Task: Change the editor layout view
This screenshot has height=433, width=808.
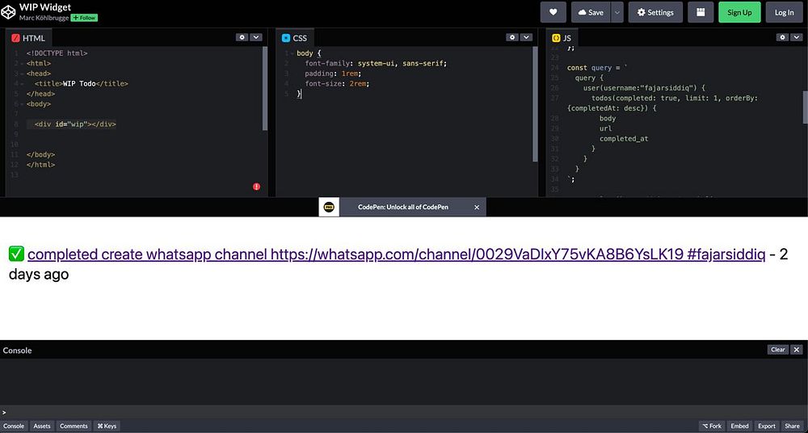Action: [701, 12]
